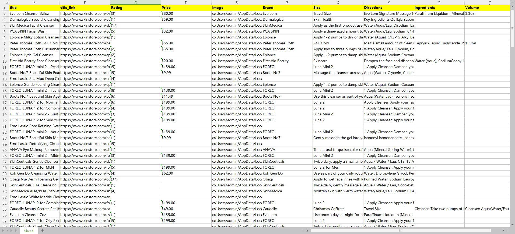
Task: Select the $80.00 price cell
Action: (x=186, y=13)
